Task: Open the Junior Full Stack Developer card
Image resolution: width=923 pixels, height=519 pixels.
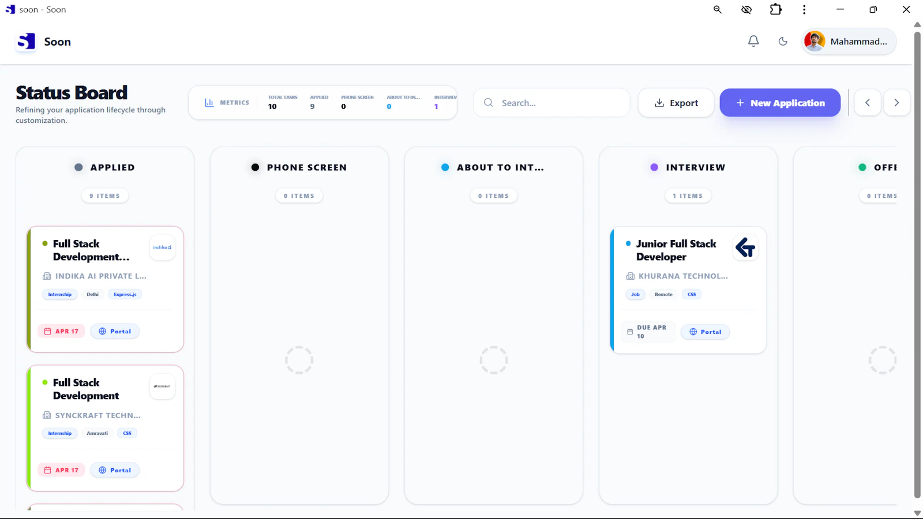Action: tap(688, 290)
